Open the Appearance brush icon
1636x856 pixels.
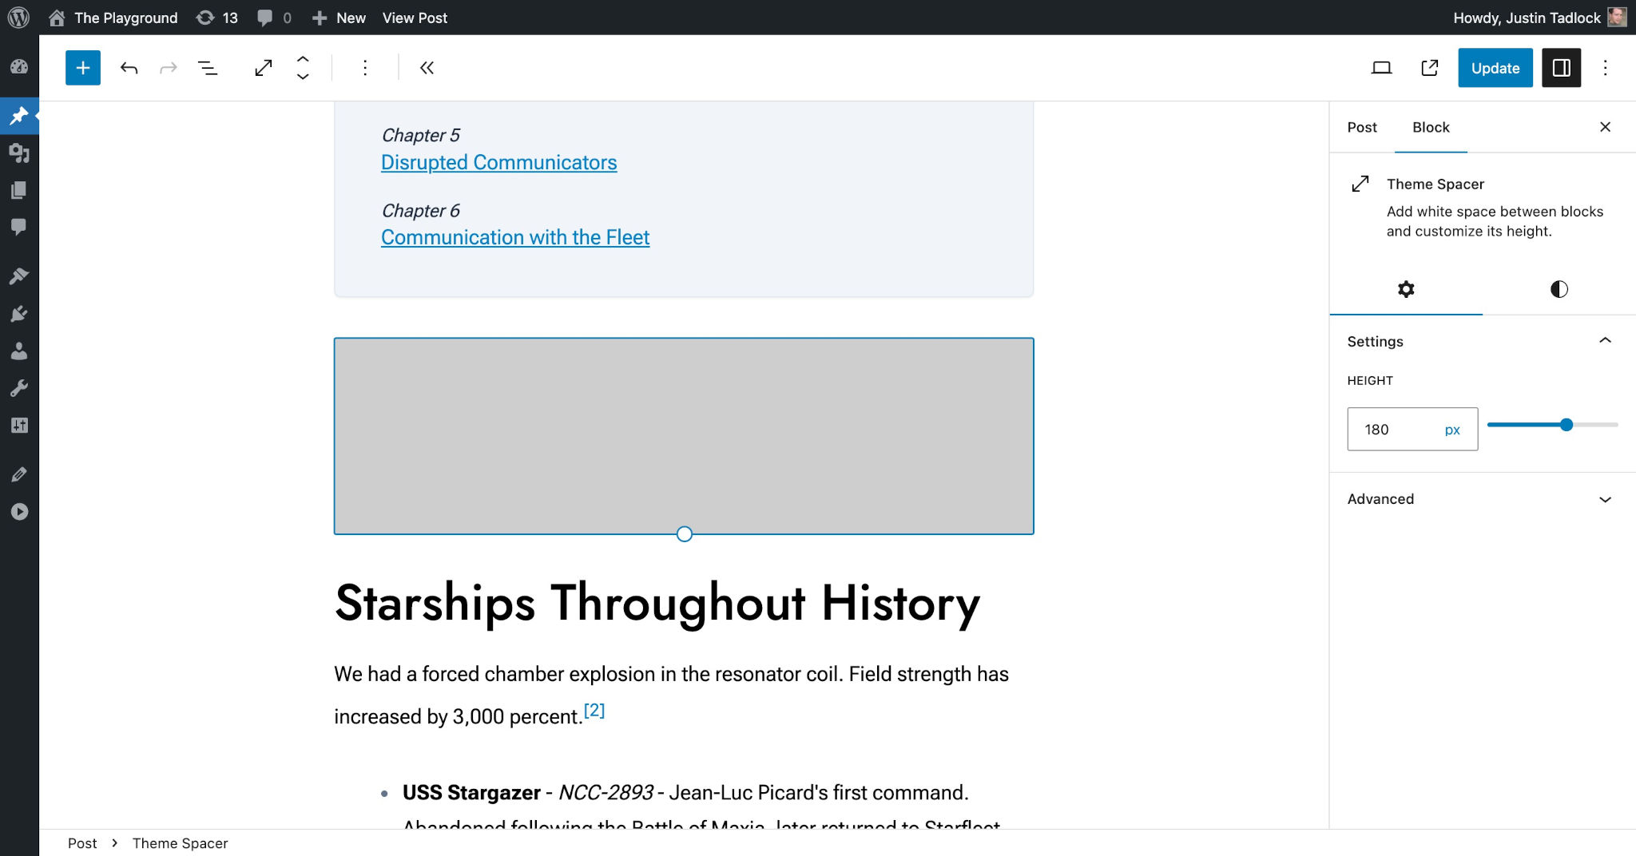tap(20, 275)
